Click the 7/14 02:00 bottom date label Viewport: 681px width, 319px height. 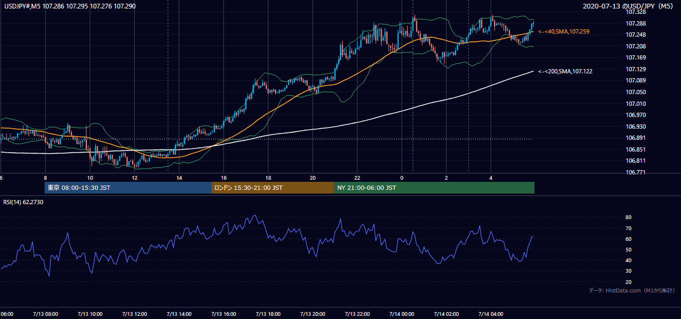pyautogui.click(x=446, y=314)
